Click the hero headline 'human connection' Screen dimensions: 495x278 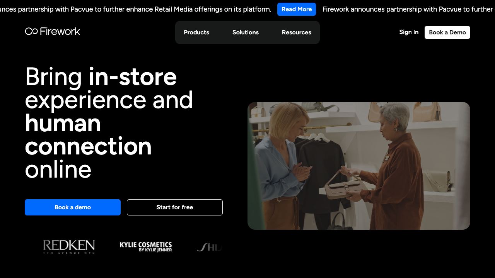tap(88, 135)
